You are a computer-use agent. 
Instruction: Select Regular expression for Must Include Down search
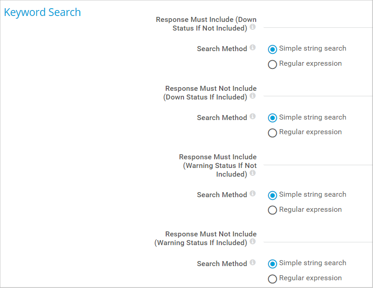273,64
